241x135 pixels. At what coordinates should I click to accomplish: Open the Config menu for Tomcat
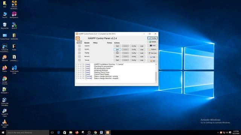[134, 60]
